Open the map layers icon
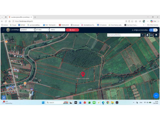This screenshot has width=160, height=120. pos(156,35)
